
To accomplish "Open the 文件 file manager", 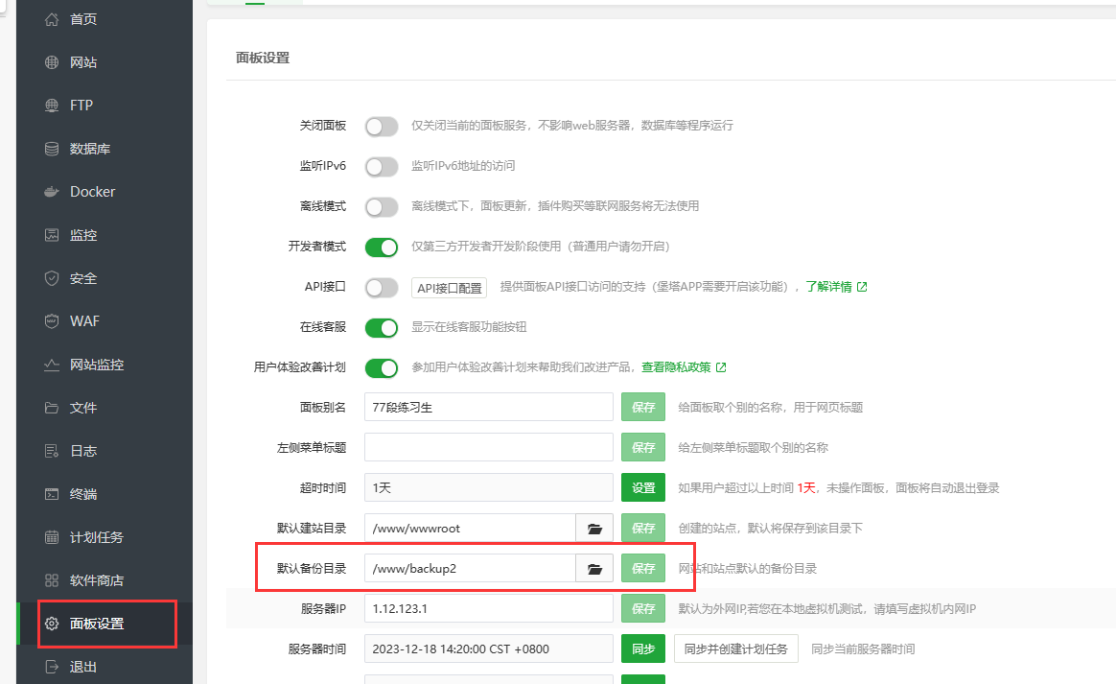I will [81, 407].
